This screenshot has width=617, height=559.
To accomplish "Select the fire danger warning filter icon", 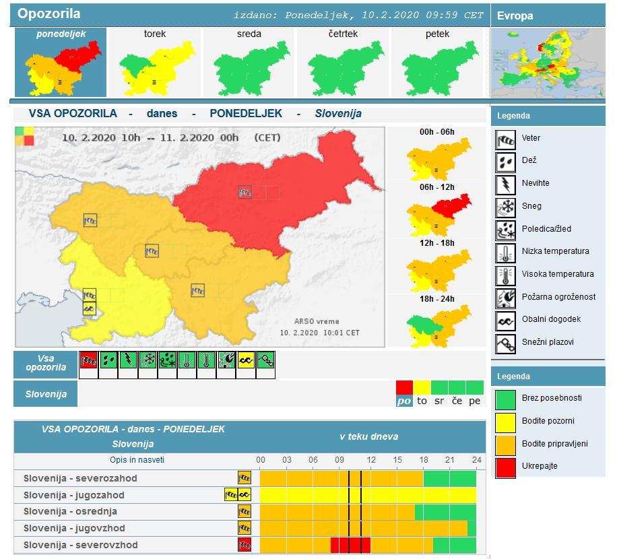I will click(226, 360).
